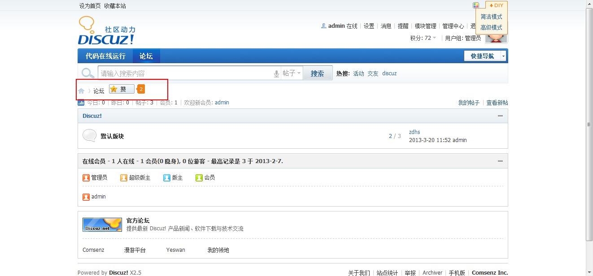This screenshot has height=276, width=593.
Task: Expand the 积分: 72 dropdown
Action: 423,38
